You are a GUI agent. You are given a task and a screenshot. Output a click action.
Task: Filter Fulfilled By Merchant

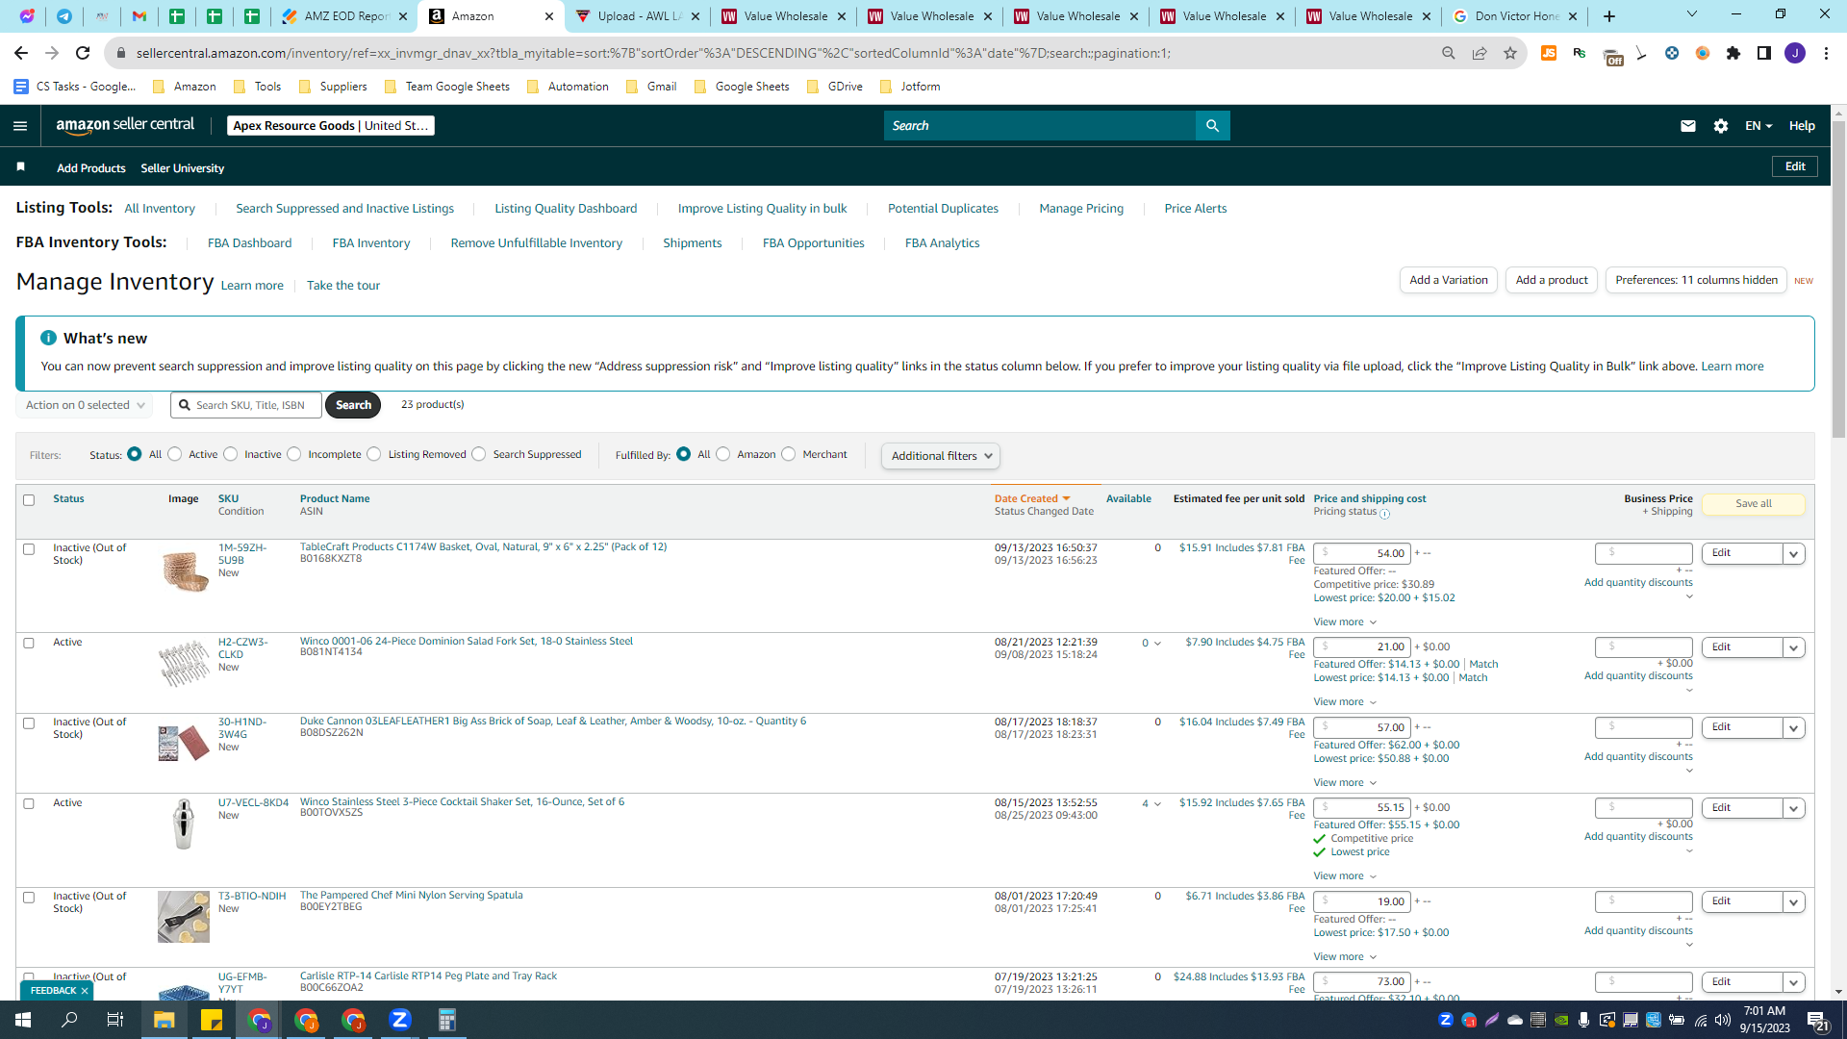(789, 454)
